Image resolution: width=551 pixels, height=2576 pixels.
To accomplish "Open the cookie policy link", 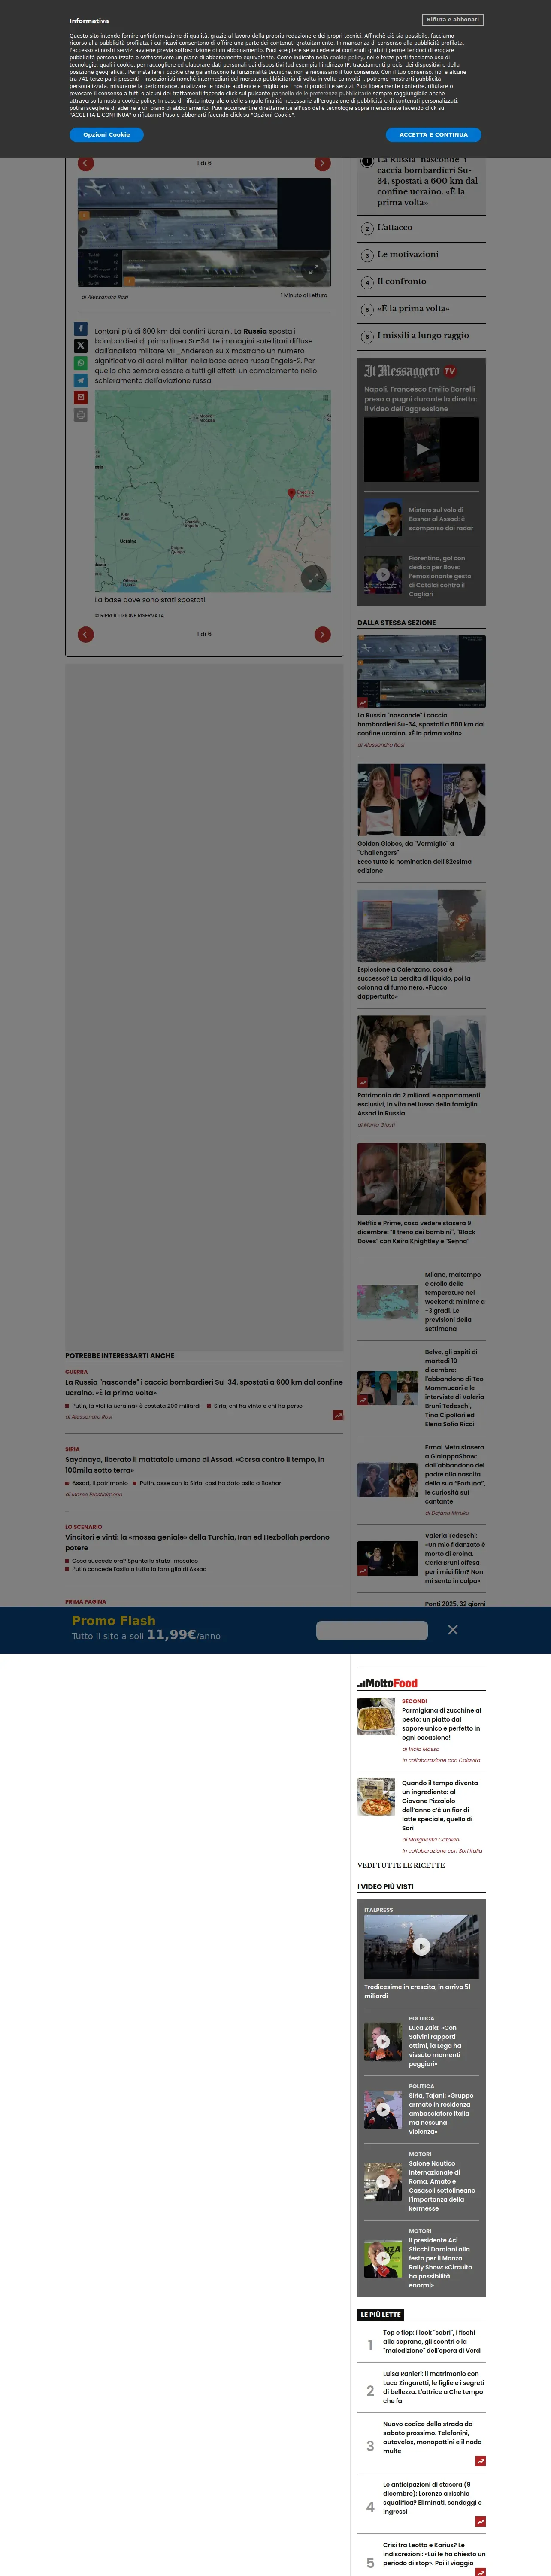I will coord(347,57).
